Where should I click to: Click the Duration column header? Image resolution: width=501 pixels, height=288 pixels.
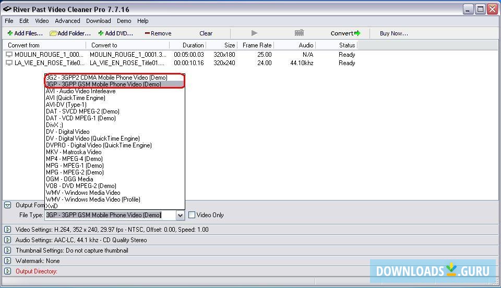click(x=187, y=45)
